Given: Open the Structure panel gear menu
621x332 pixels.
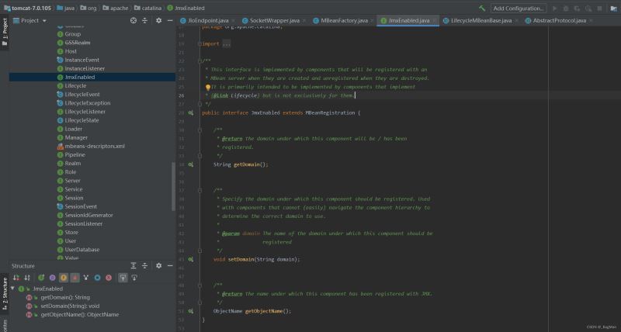Looking at the screenshot, I should point(158,266).
